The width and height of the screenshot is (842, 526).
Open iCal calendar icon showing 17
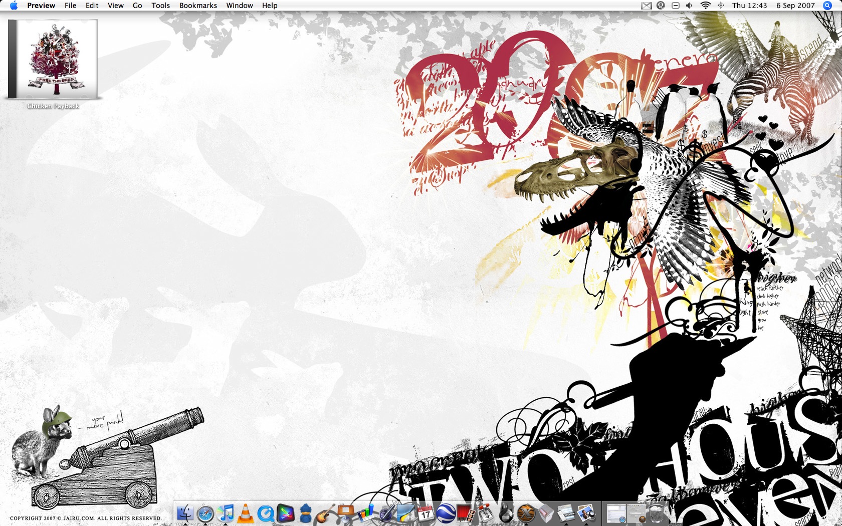[426, 513]
